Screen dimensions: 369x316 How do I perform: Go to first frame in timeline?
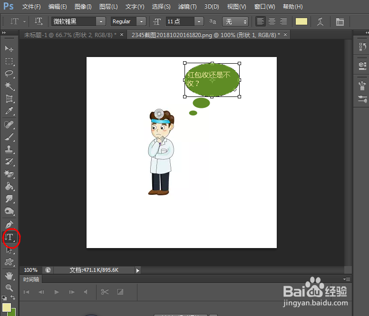point(26,292)
